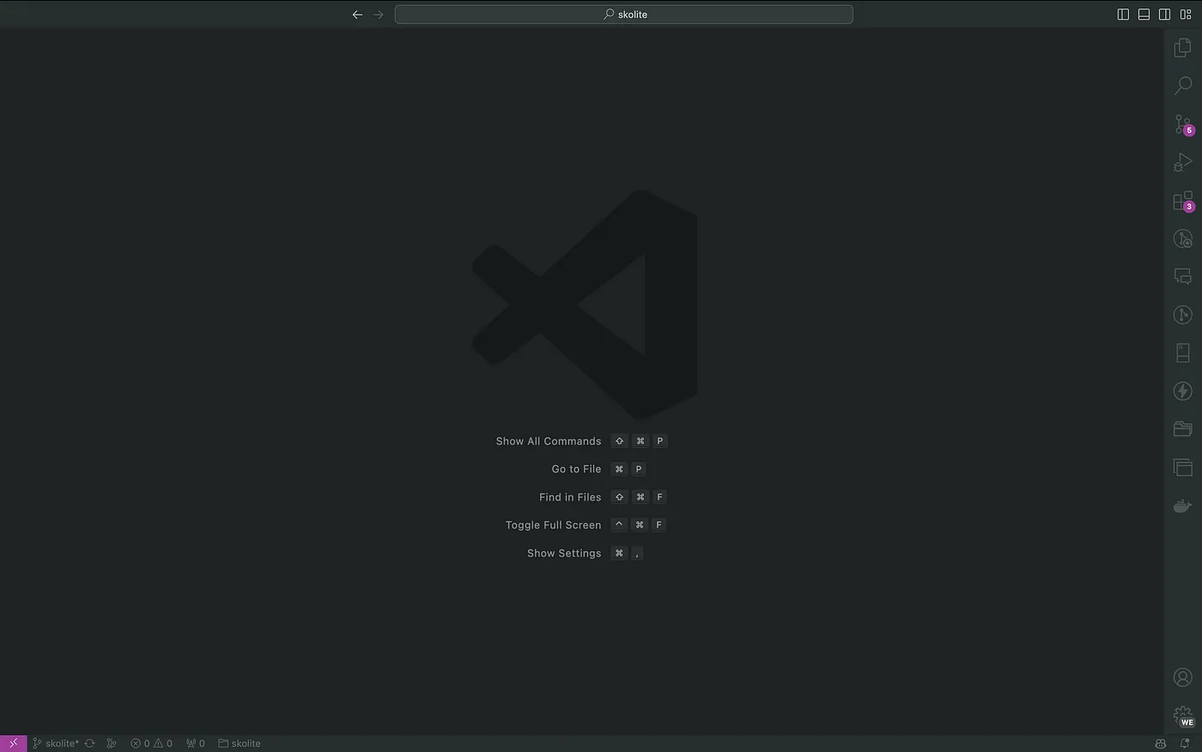Open Source Control with 5 pending changes

tap(1182, 124)
